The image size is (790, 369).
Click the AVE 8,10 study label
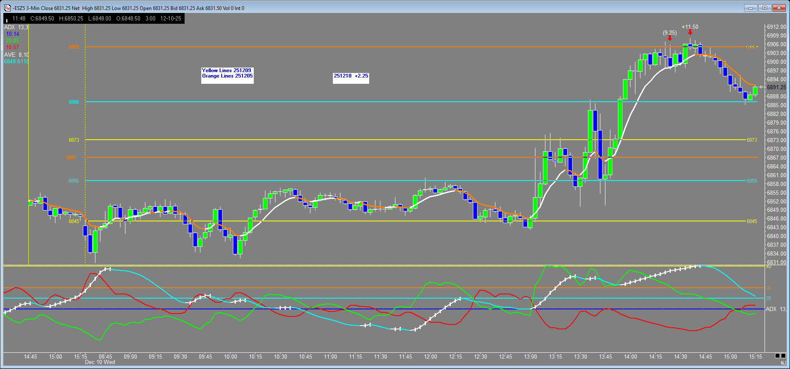tap(16, 55)
